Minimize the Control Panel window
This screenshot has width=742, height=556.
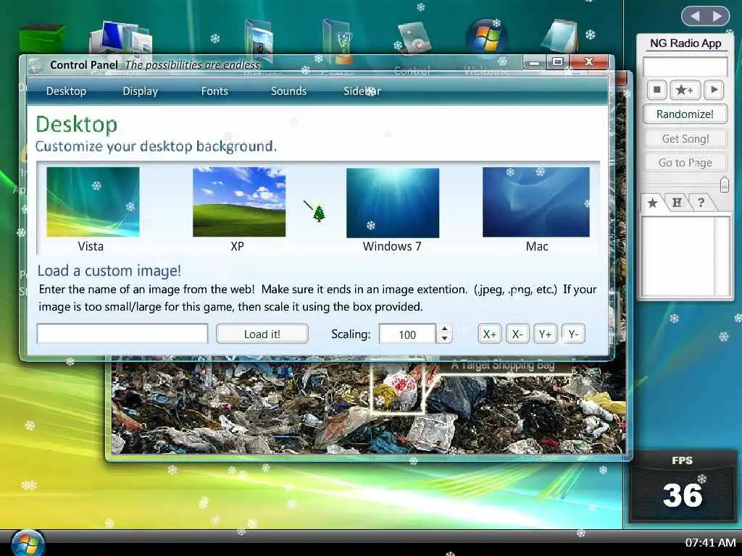coord(535,62)
